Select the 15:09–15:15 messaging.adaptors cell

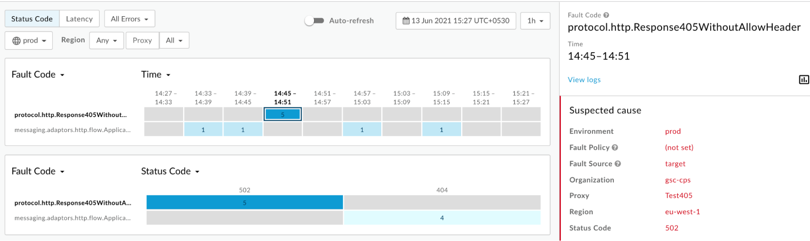point(441,130)
